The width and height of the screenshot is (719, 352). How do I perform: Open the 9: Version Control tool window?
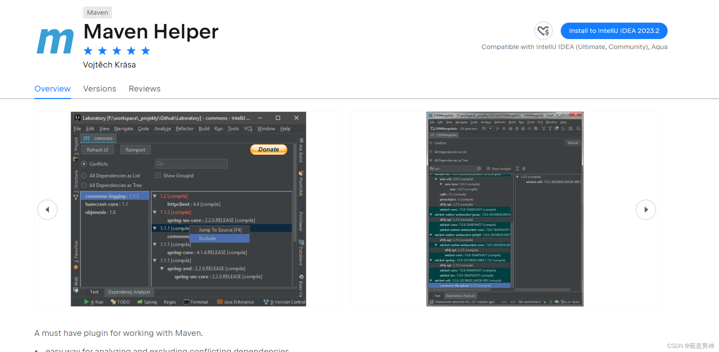[x=284, y=302]
